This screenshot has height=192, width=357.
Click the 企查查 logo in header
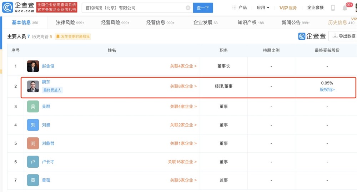(x=18, y=7)
